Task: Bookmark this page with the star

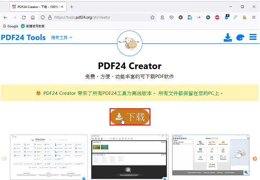Action: (152, 17)
